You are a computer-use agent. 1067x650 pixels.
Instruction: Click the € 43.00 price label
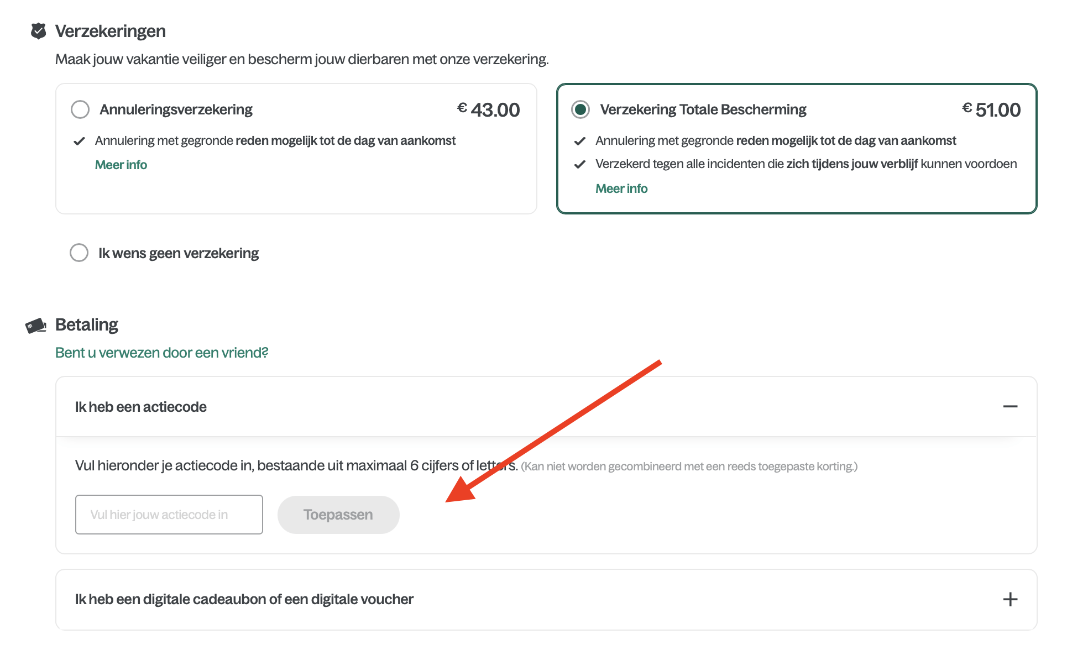[x=489, y=109]
